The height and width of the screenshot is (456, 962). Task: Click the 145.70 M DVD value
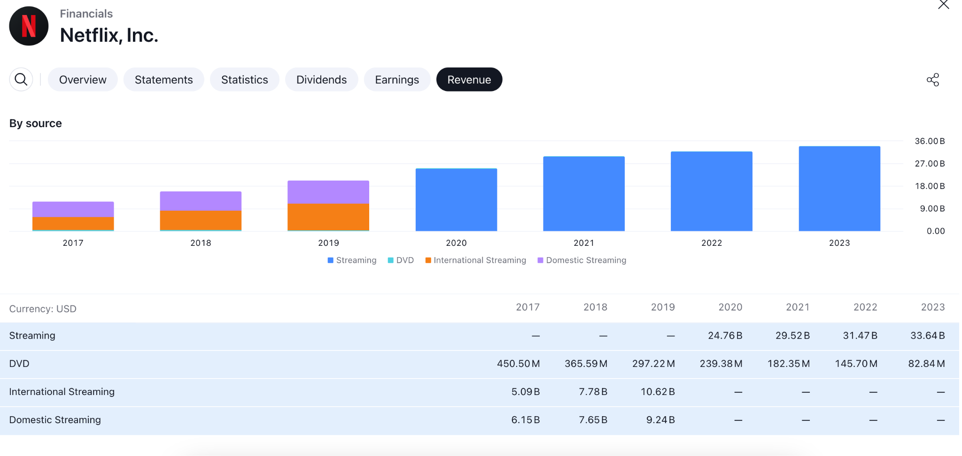(x=856, y=364)
